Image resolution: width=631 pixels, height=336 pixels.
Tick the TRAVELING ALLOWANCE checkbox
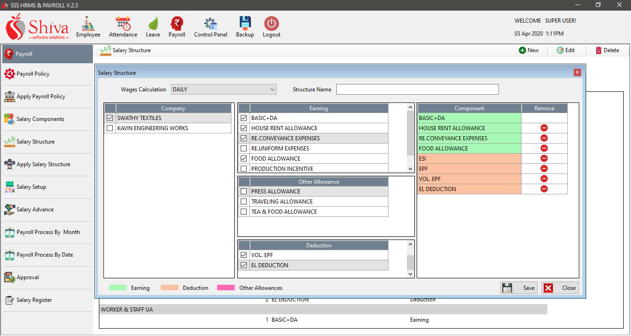coord(244,202)
